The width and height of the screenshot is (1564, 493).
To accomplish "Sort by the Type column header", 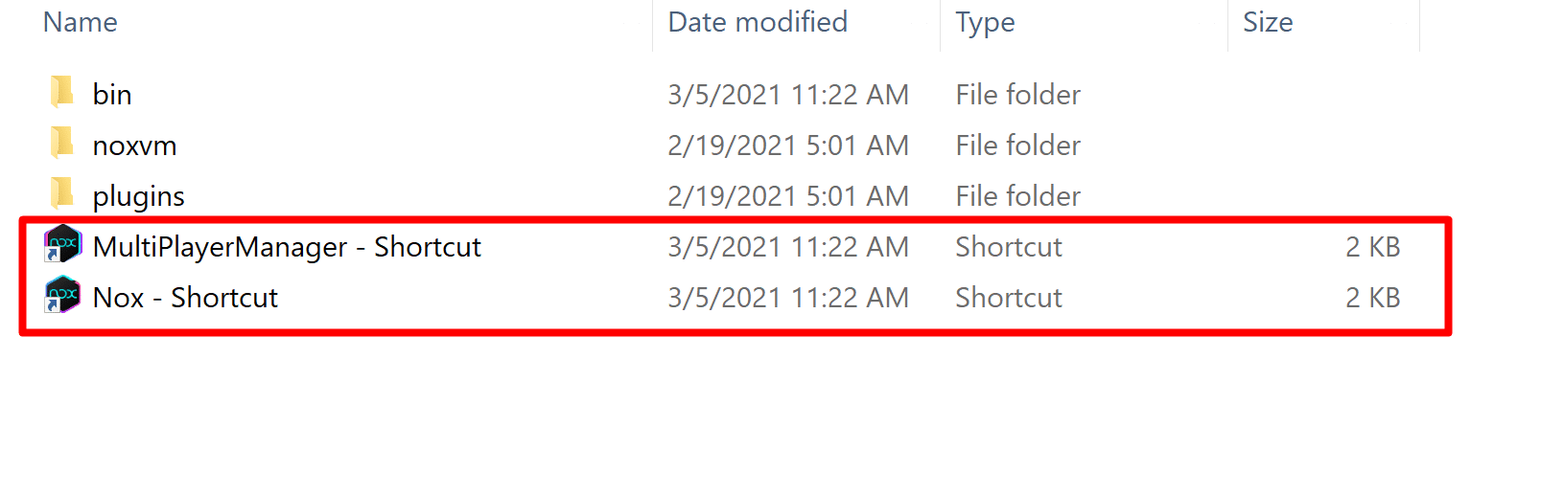I will tap(985, 22).
